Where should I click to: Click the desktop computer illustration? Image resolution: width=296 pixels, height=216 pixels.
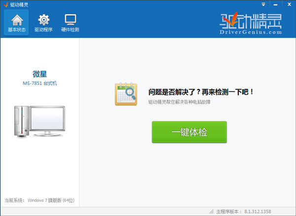(39, 120)
